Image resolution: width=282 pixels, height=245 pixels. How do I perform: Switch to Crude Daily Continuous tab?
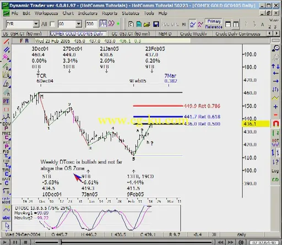tap(238, 34)
